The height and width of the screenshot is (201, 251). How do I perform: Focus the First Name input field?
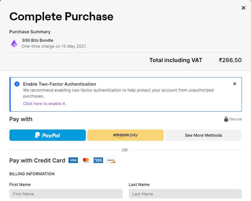coord(66,194)
